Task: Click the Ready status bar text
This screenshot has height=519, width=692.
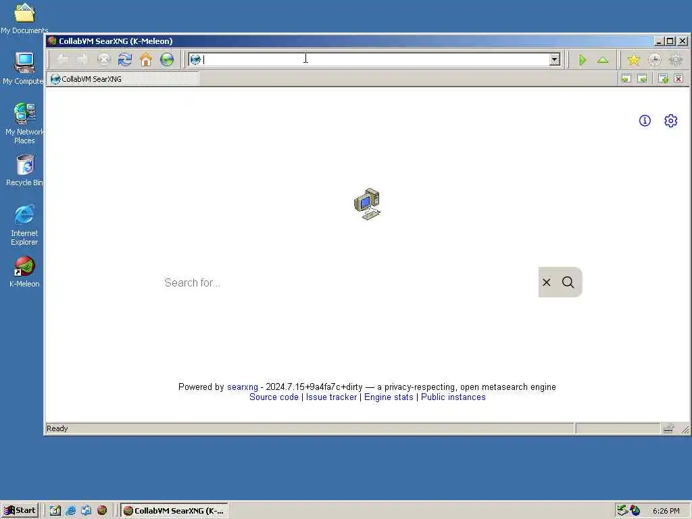Action: pyautogui.click(x=57, y=428)
